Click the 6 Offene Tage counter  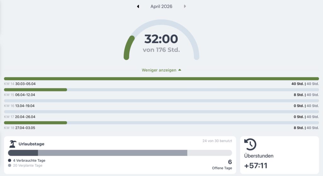[x=230, y=162]
